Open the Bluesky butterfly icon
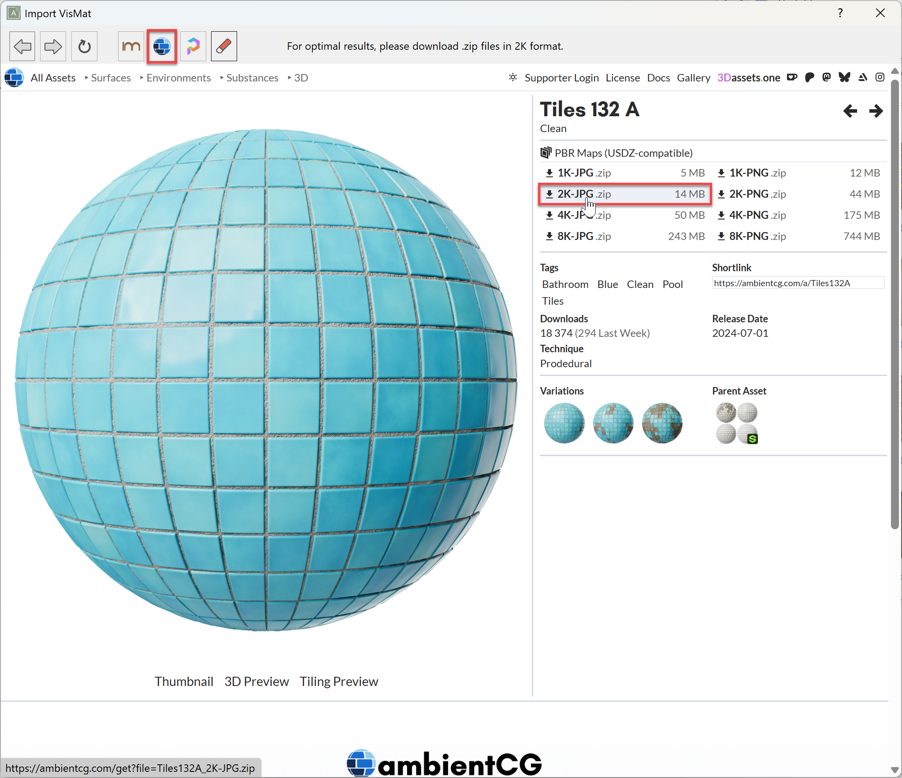The image size is (902, 778). point(844,77)
